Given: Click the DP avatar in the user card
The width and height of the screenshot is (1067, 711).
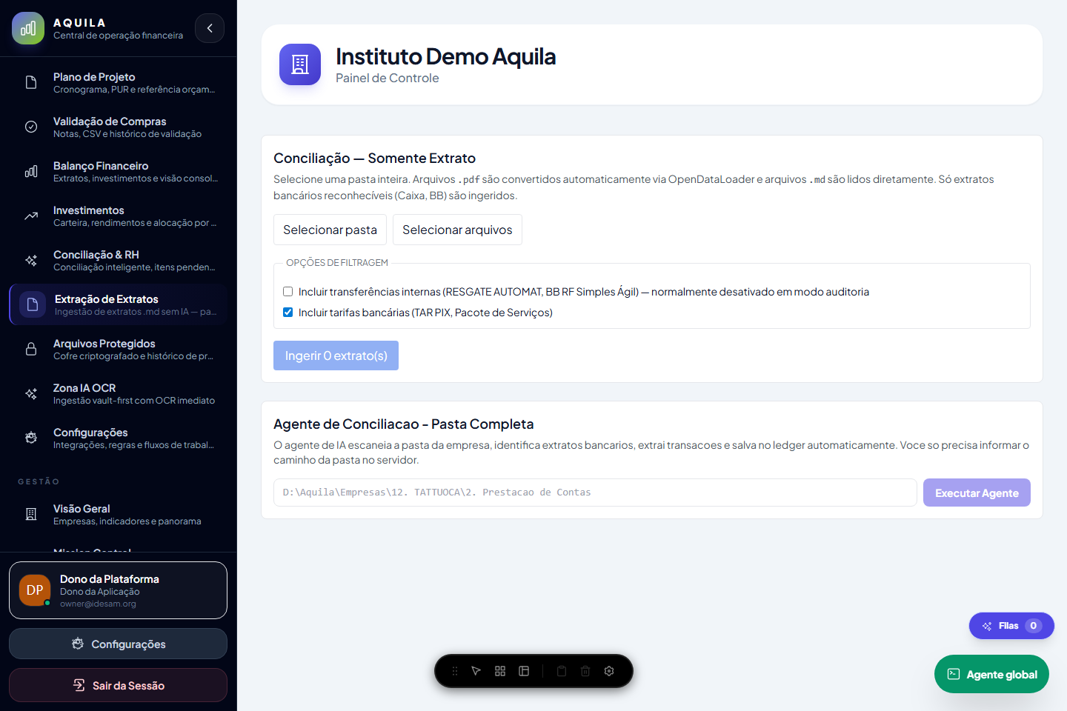Looking at the screenshot, I should pyautogui.click(x=35, y=590).
